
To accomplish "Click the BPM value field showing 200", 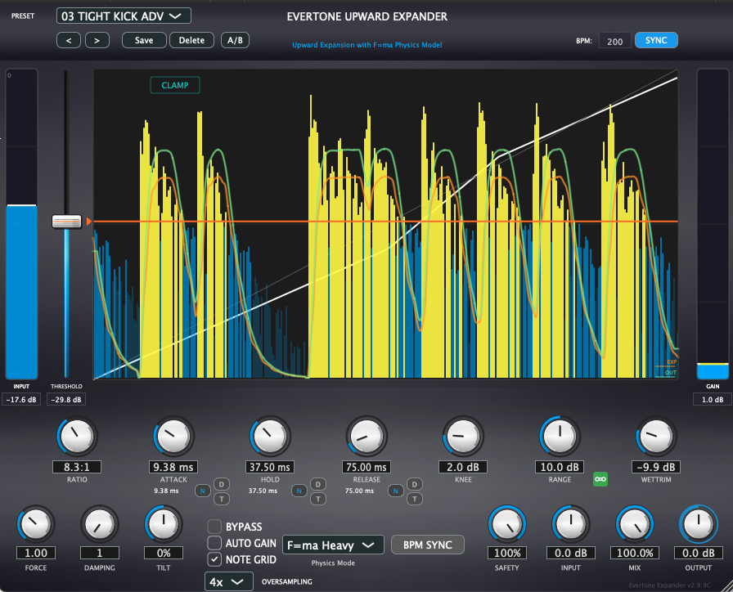I will [614, 40].
